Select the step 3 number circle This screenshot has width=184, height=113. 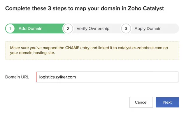[x=126, y=28]
